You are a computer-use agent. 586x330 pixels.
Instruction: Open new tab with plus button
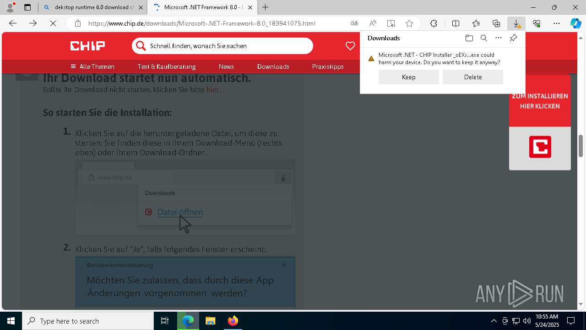click(x=266, y=7)
